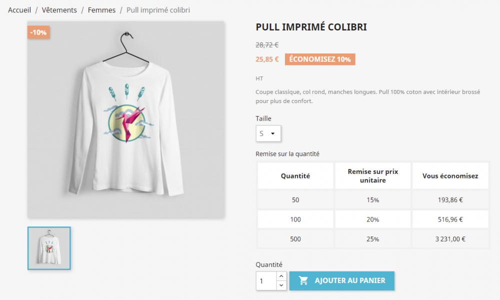
Task: Decrease quantity with the down arrow
Action: click(281, 285)
